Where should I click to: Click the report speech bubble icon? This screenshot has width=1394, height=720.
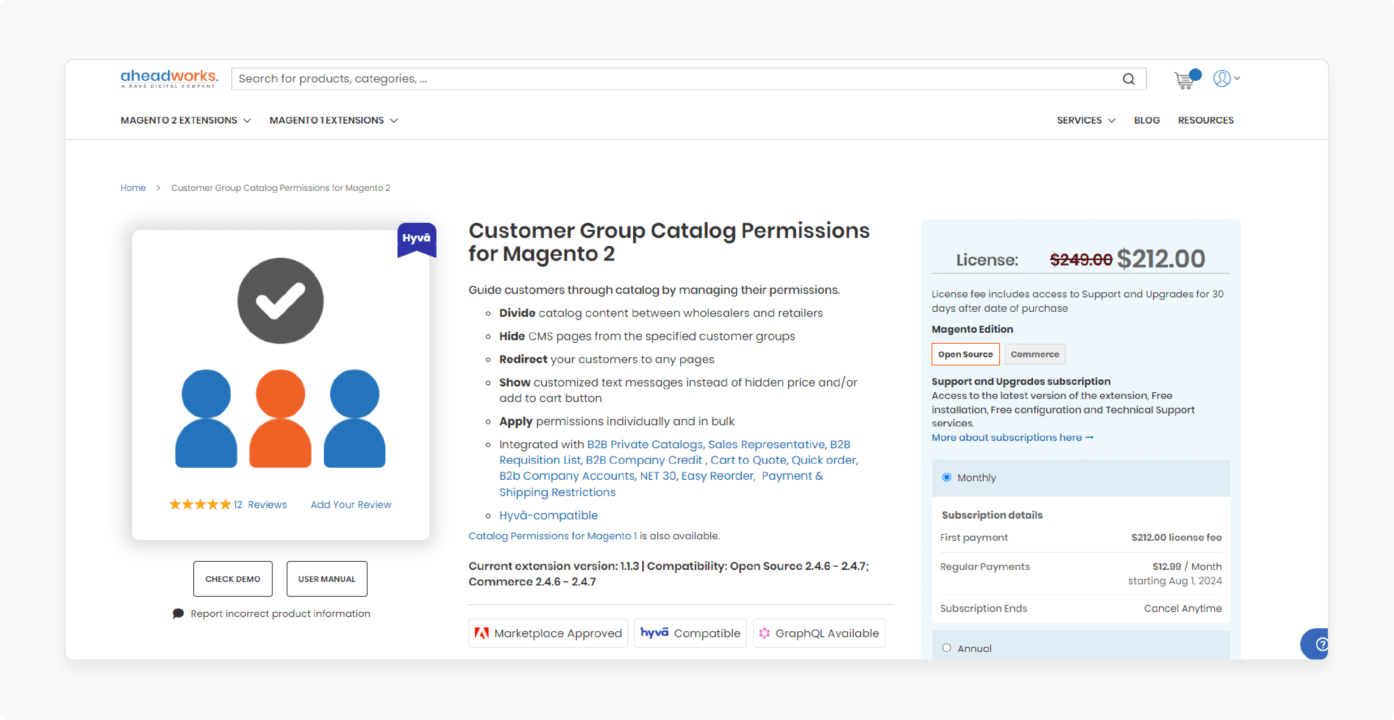[x=178, y=613]
